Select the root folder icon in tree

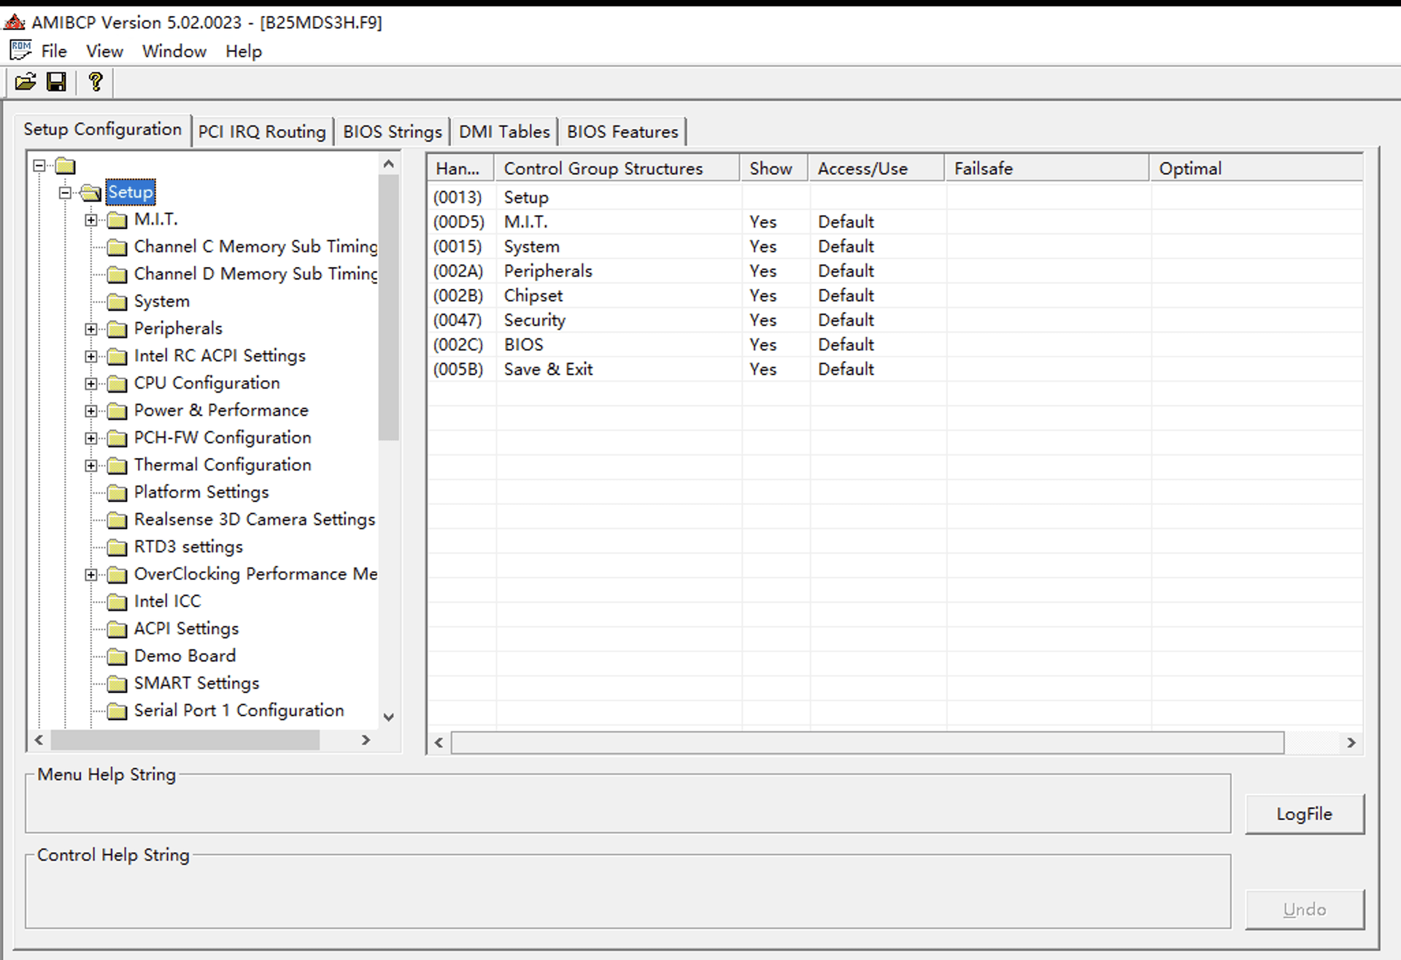coord(66,166)
